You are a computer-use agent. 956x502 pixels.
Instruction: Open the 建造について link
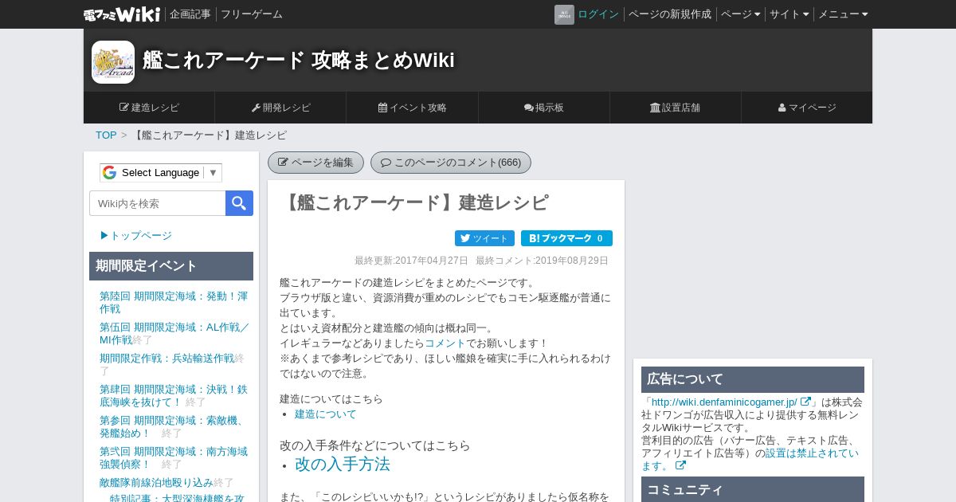coord(326,414)
